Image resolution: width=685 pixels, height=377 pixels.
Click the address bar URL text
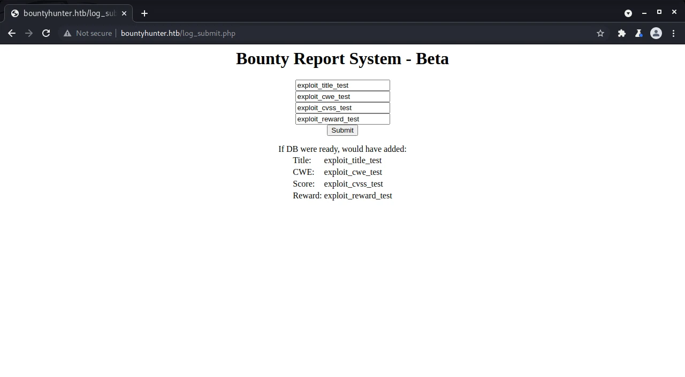pyautogui.click(x=178, y=33)
